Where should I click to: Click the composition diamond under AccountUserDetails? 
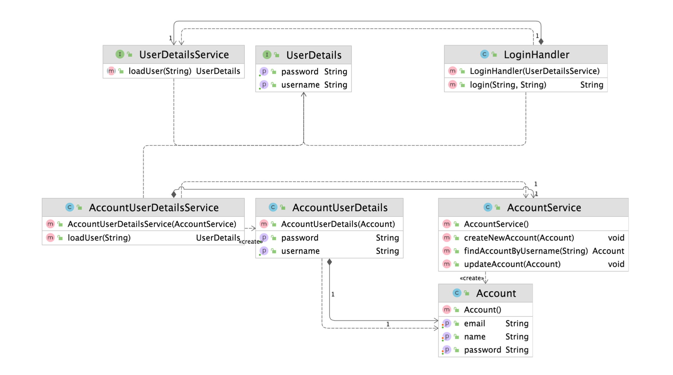[329, 262]
